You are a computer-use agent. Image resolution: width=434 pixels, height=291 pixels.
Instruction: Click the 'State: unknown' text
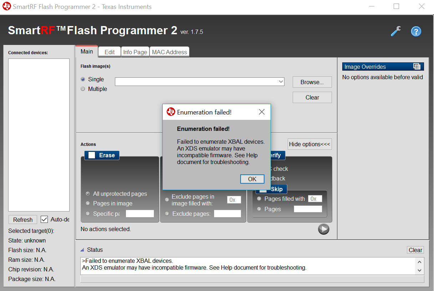27,240
